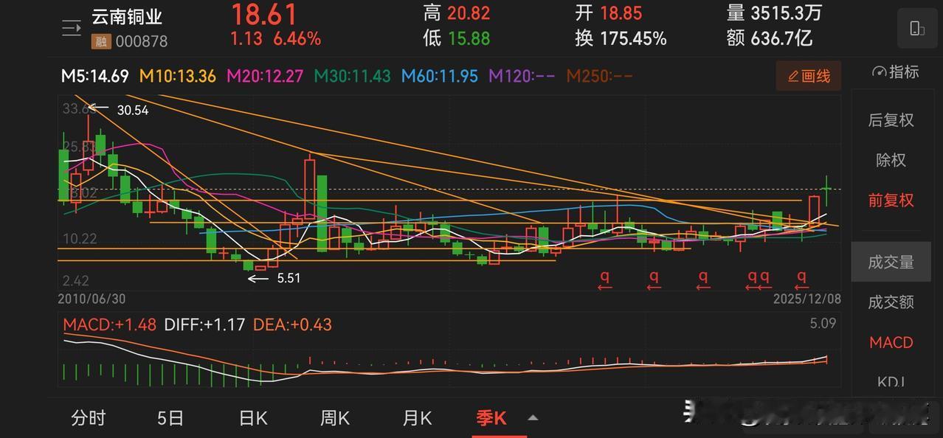Switch to the 分时 tab
This screenshot has height=438, width=943.
pyautogui.click(x=89, y=418)
